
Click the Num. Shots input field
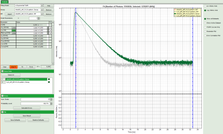[35, 100]
